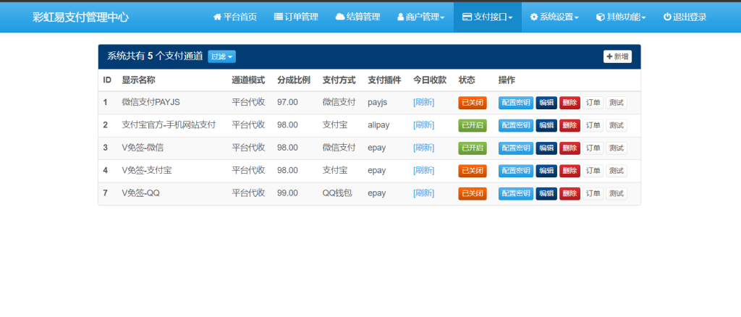This screenshot has height=317, width=741.
Task: Click 测试 for V免签-支付宝 channel
Action: 617,171
